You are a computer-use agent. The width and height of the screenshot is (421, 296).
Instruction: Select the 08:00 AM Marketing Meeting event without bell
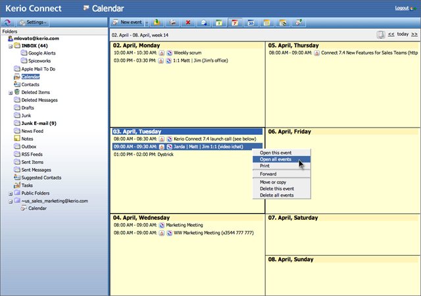point(184,225)
